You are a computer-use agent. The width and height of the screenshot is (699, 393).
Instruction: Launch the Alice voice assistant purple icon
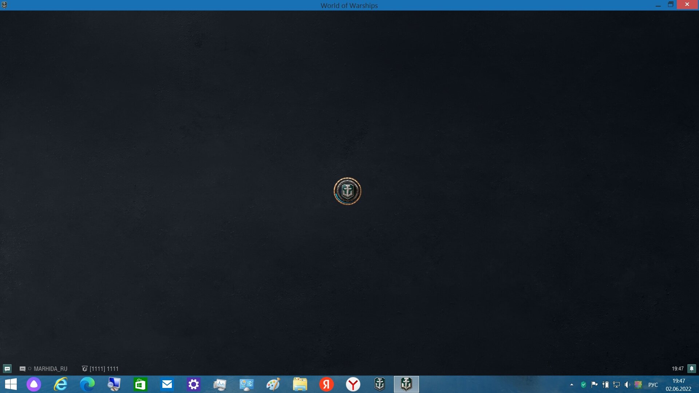(x=34, y=384)
